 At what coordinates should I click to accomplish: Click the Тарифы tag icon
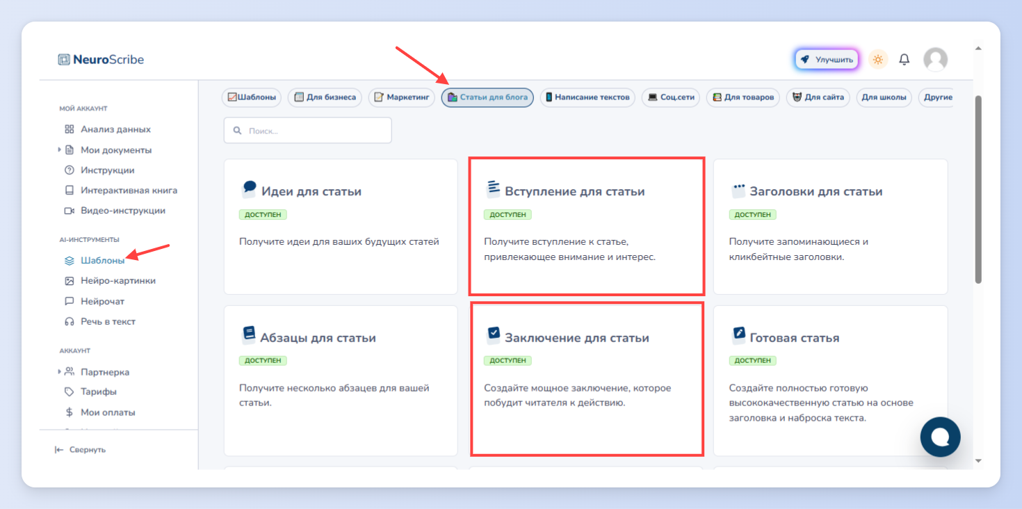pos(70,391)
